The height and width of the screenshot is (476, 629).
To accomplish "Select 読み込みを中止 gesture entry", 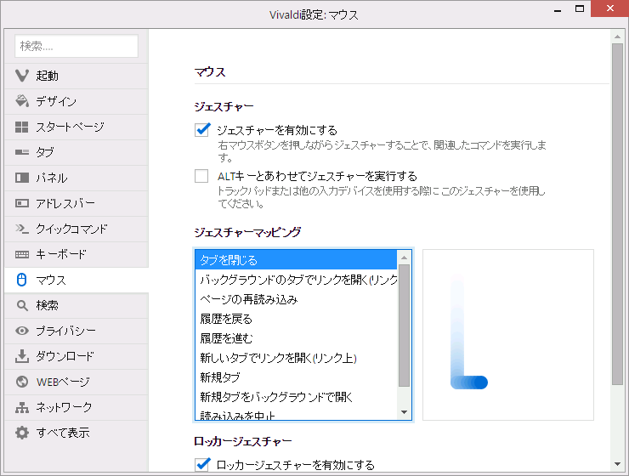I will pyautogui.click(x=296, y=414).
